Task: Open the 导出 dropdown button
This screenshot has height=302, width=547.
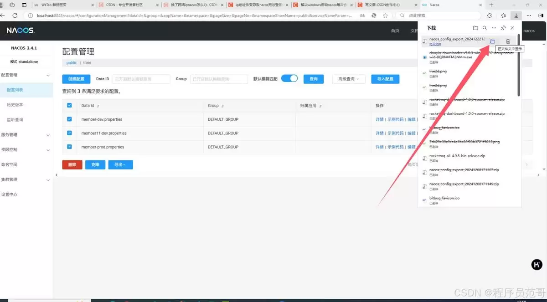Action: point(120,164)
